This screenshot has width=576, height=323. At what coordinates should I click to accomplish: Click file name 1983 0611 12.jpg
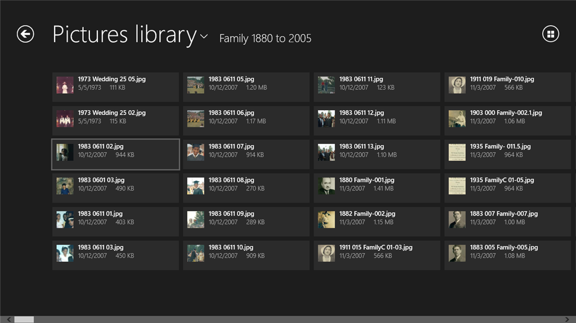coord(362,113)
